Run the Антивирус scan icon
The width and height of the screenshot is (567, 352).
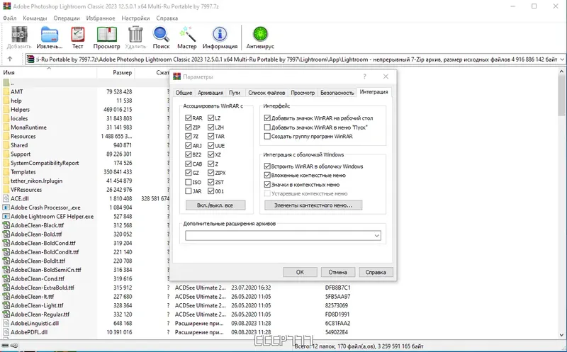click(x=260, y=35)
